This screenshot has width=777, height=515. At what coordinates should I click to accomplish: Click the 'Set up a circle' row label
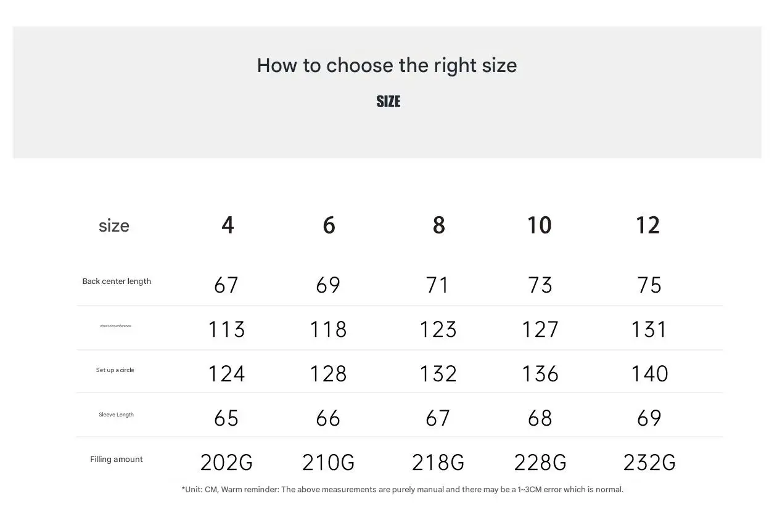click(115, 370)
